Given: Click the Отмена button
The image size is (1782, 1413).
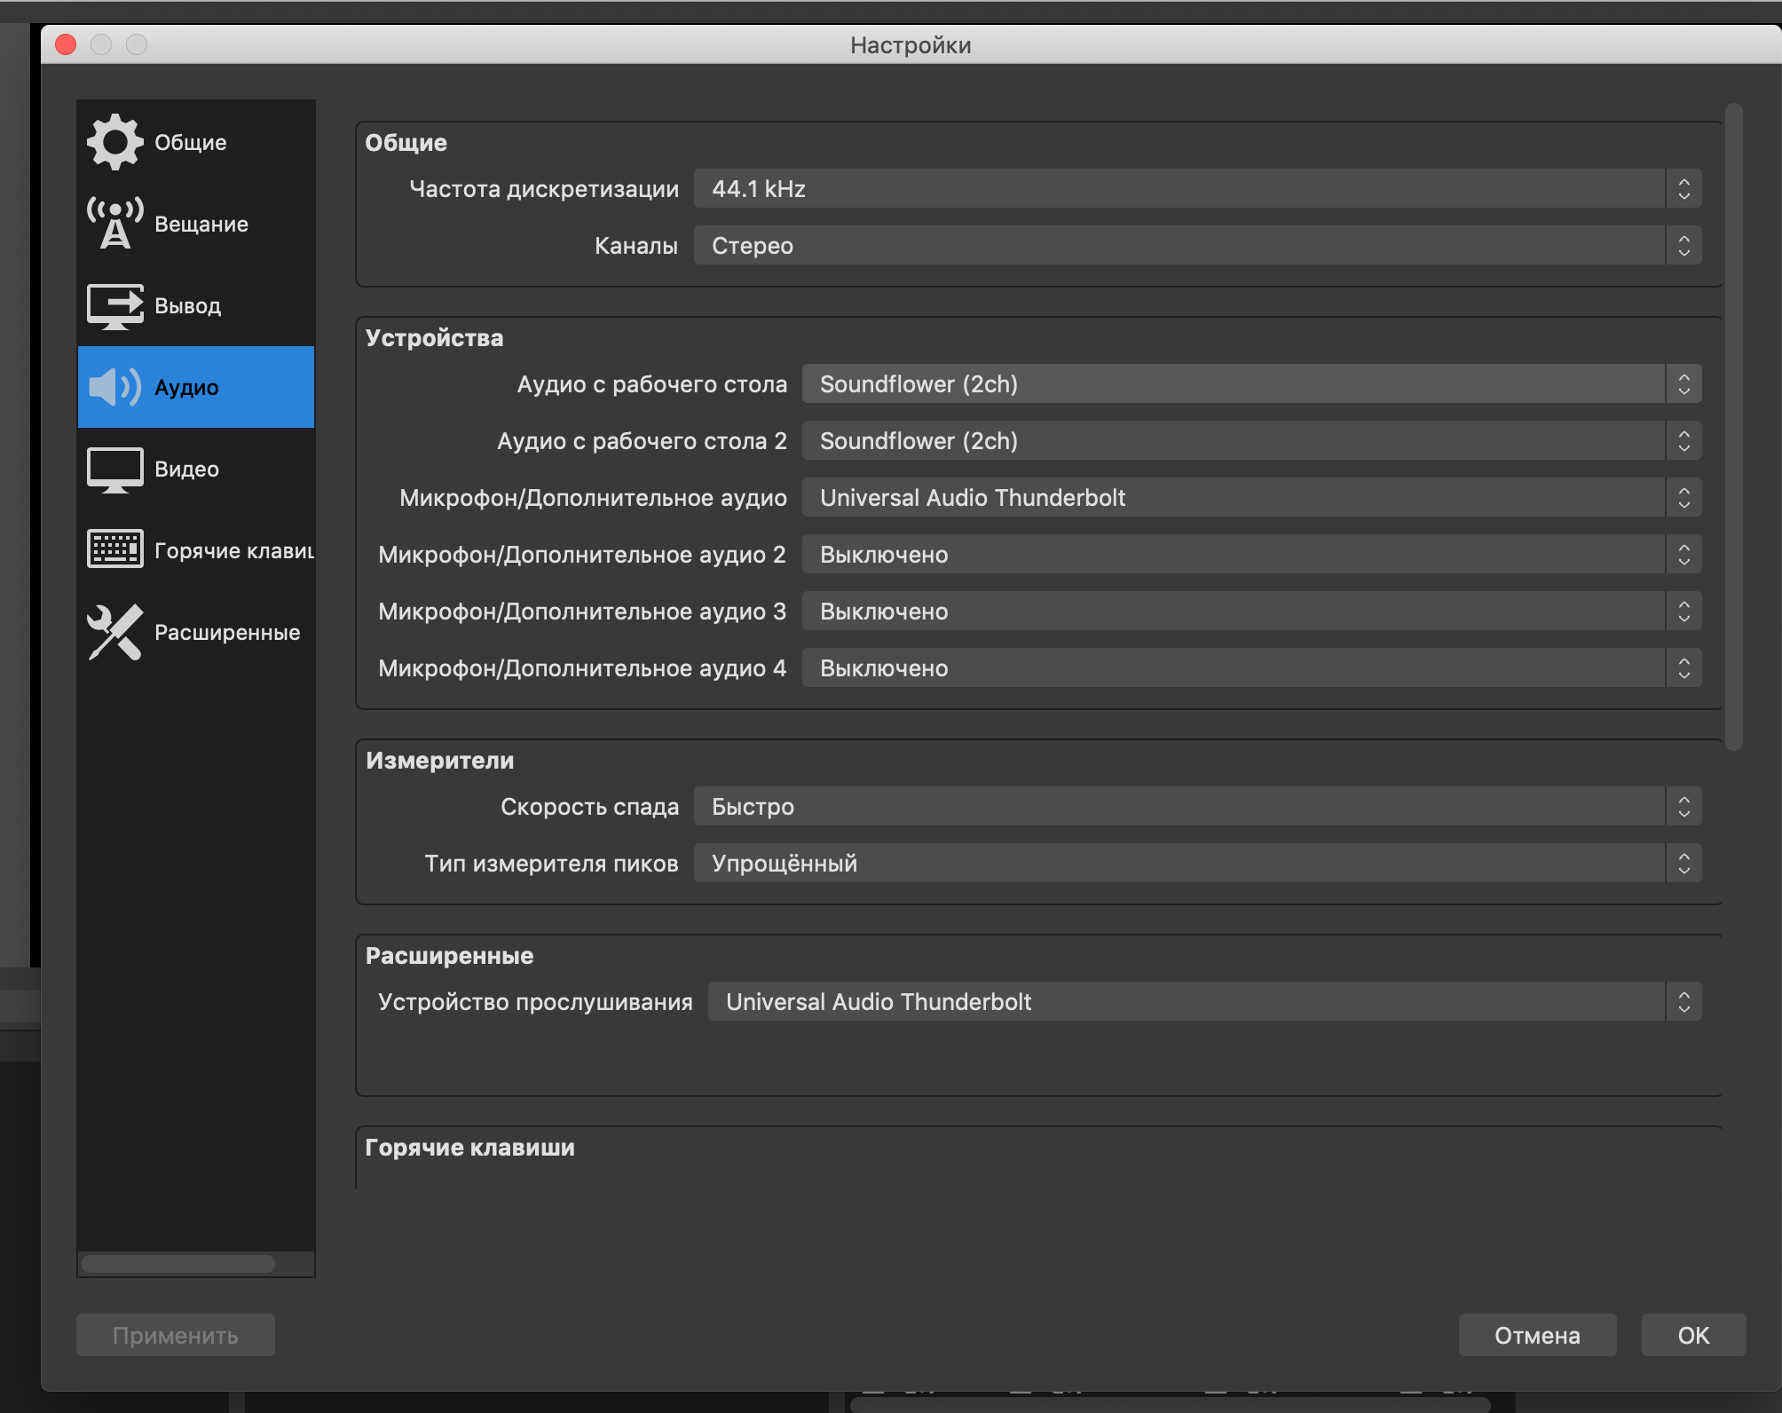Looking at the screenshot, I should pos(1537,1335).
